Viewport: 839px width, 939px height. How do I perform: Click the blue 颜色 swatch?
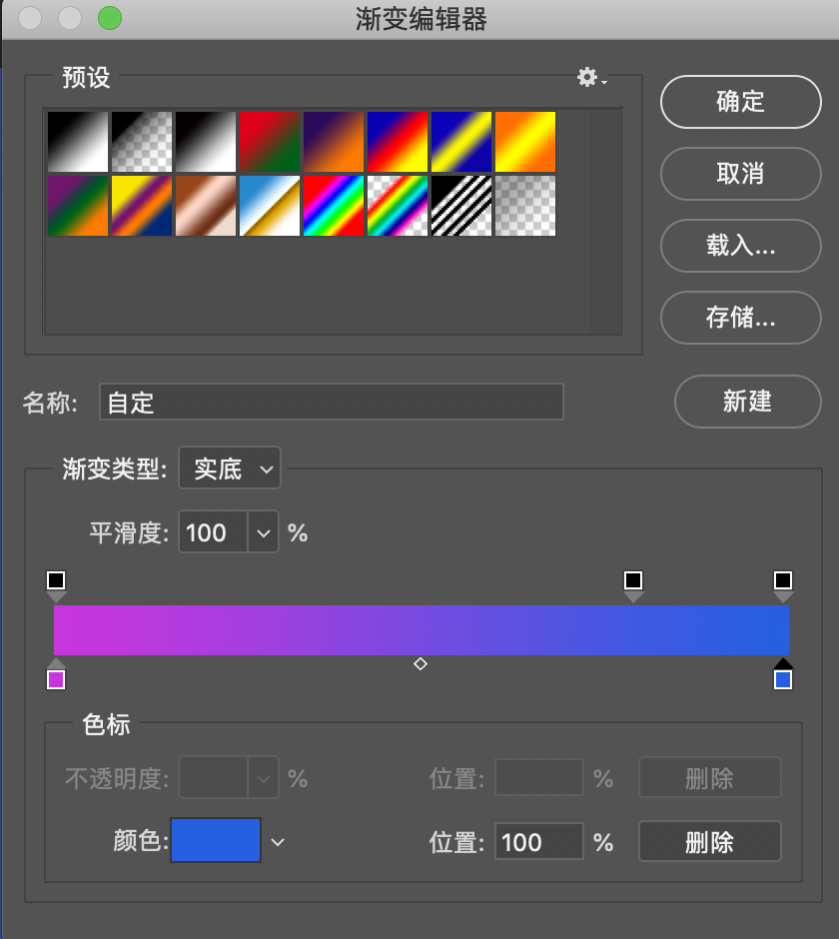click(216, 840)
